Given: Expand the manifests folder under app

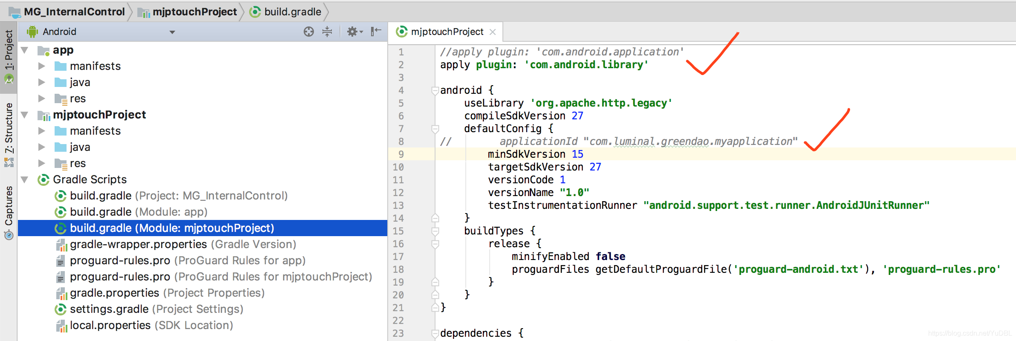Looking at the screenshot, I should [x=42, y=66].
